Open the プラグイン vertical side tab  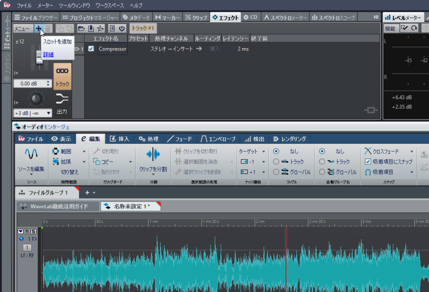[x=6, y=67]
